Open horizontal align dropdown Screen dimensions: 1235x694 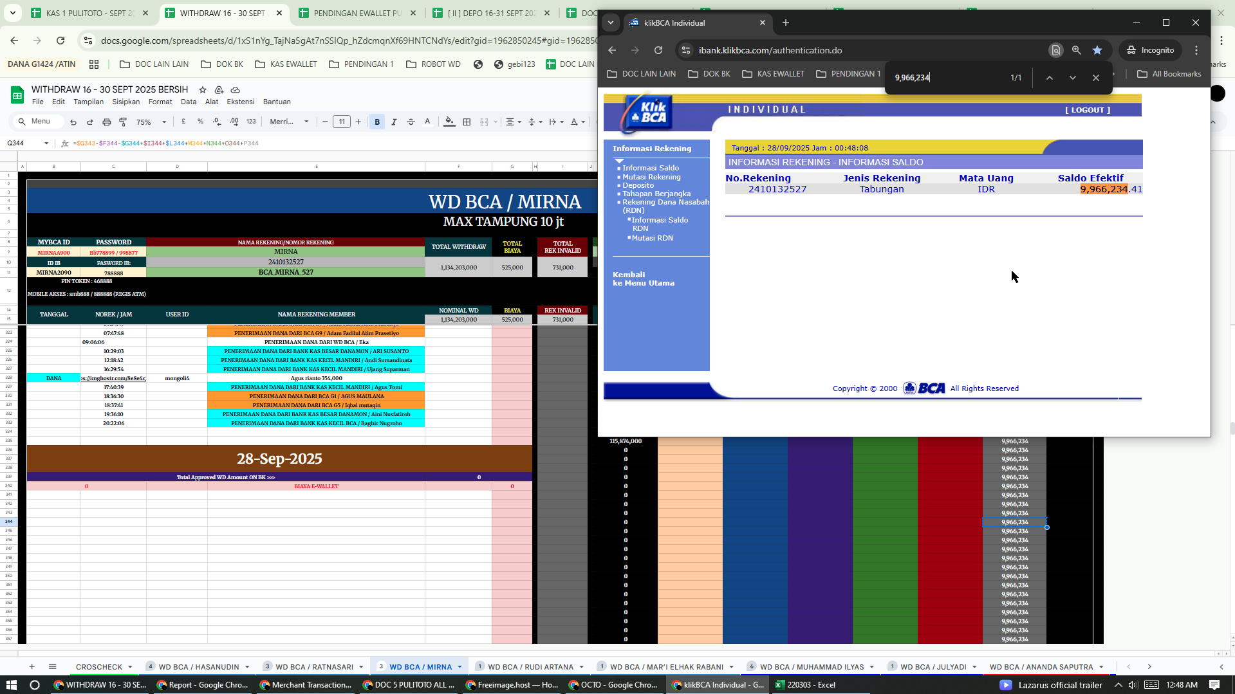coord(513,122)
